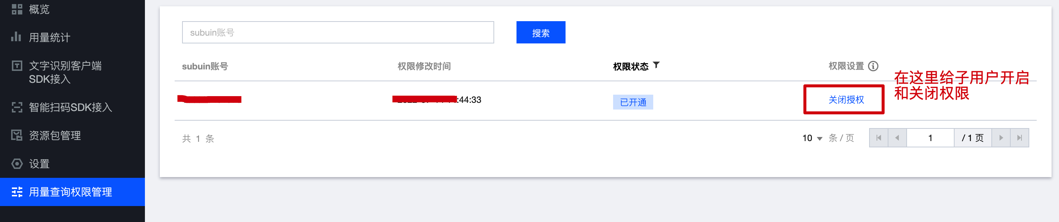The height and width of the screenshot is (222, 1059).
Task: Click the 资源包管理 icon
Action: coord(17,136)
